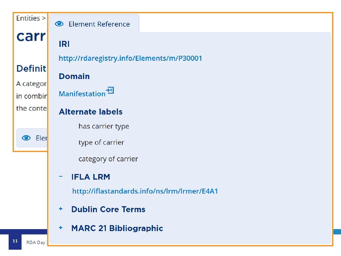Open the rdaregistry.info P30001 IRI link
The image size is (341, 256).
[x=130, y=58]
